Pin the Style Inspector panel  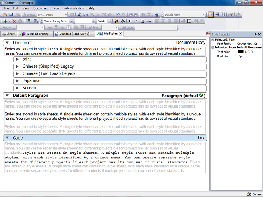coord(256,34)
